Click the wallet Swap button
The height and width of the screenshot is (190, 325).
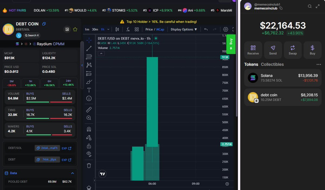[292, 50]
